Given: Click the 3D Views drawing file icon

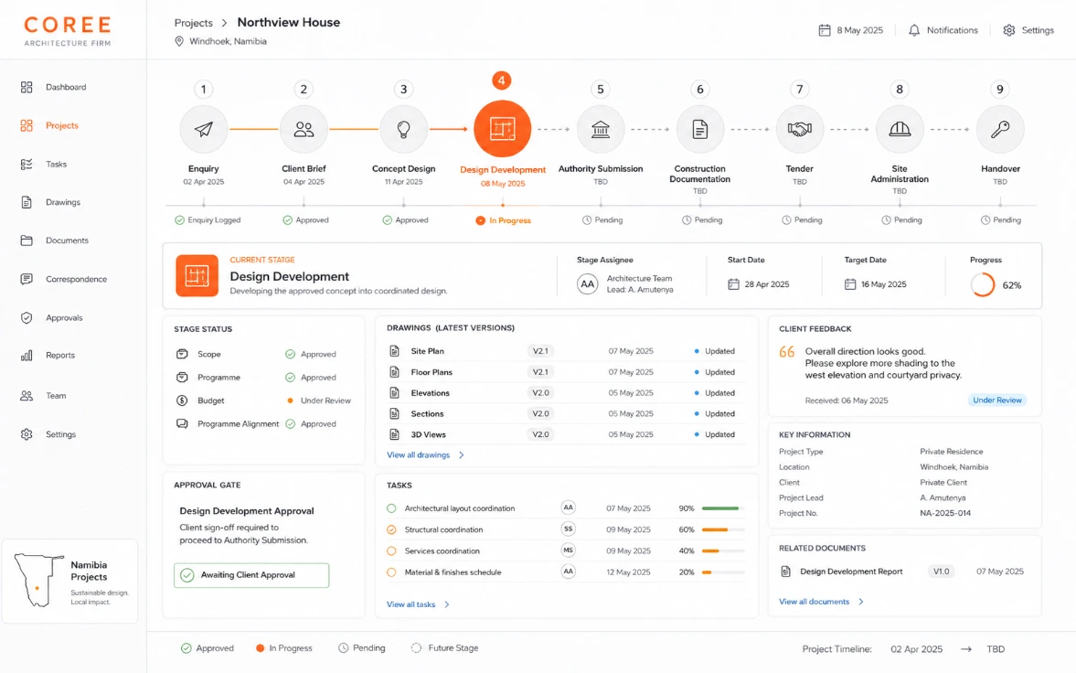Looking at the screenshot, I should (395, 434).
